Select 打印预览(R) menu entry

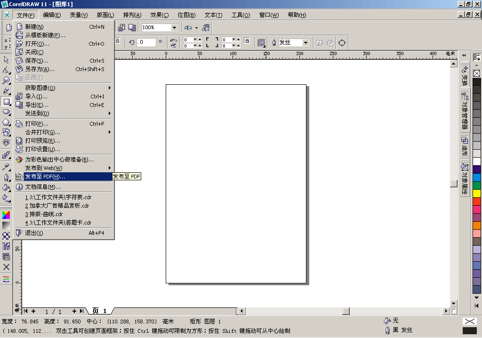[x=64, y=141]
